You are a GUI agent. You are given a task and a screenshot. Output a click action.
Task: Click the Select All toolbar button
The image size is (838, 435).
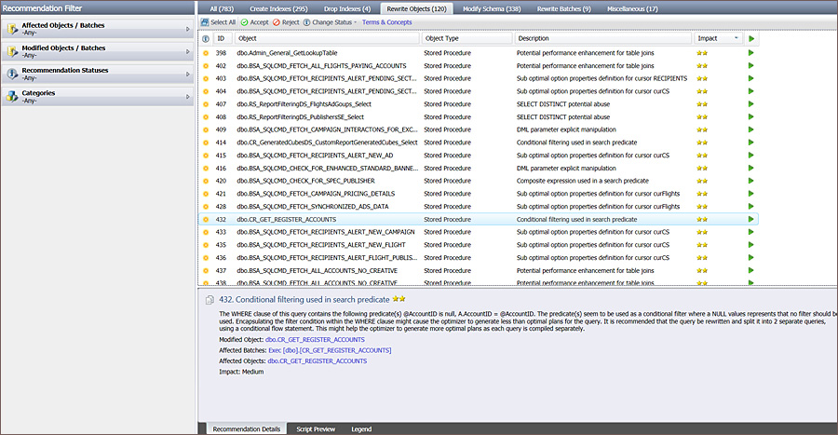[x=218, y=22]
